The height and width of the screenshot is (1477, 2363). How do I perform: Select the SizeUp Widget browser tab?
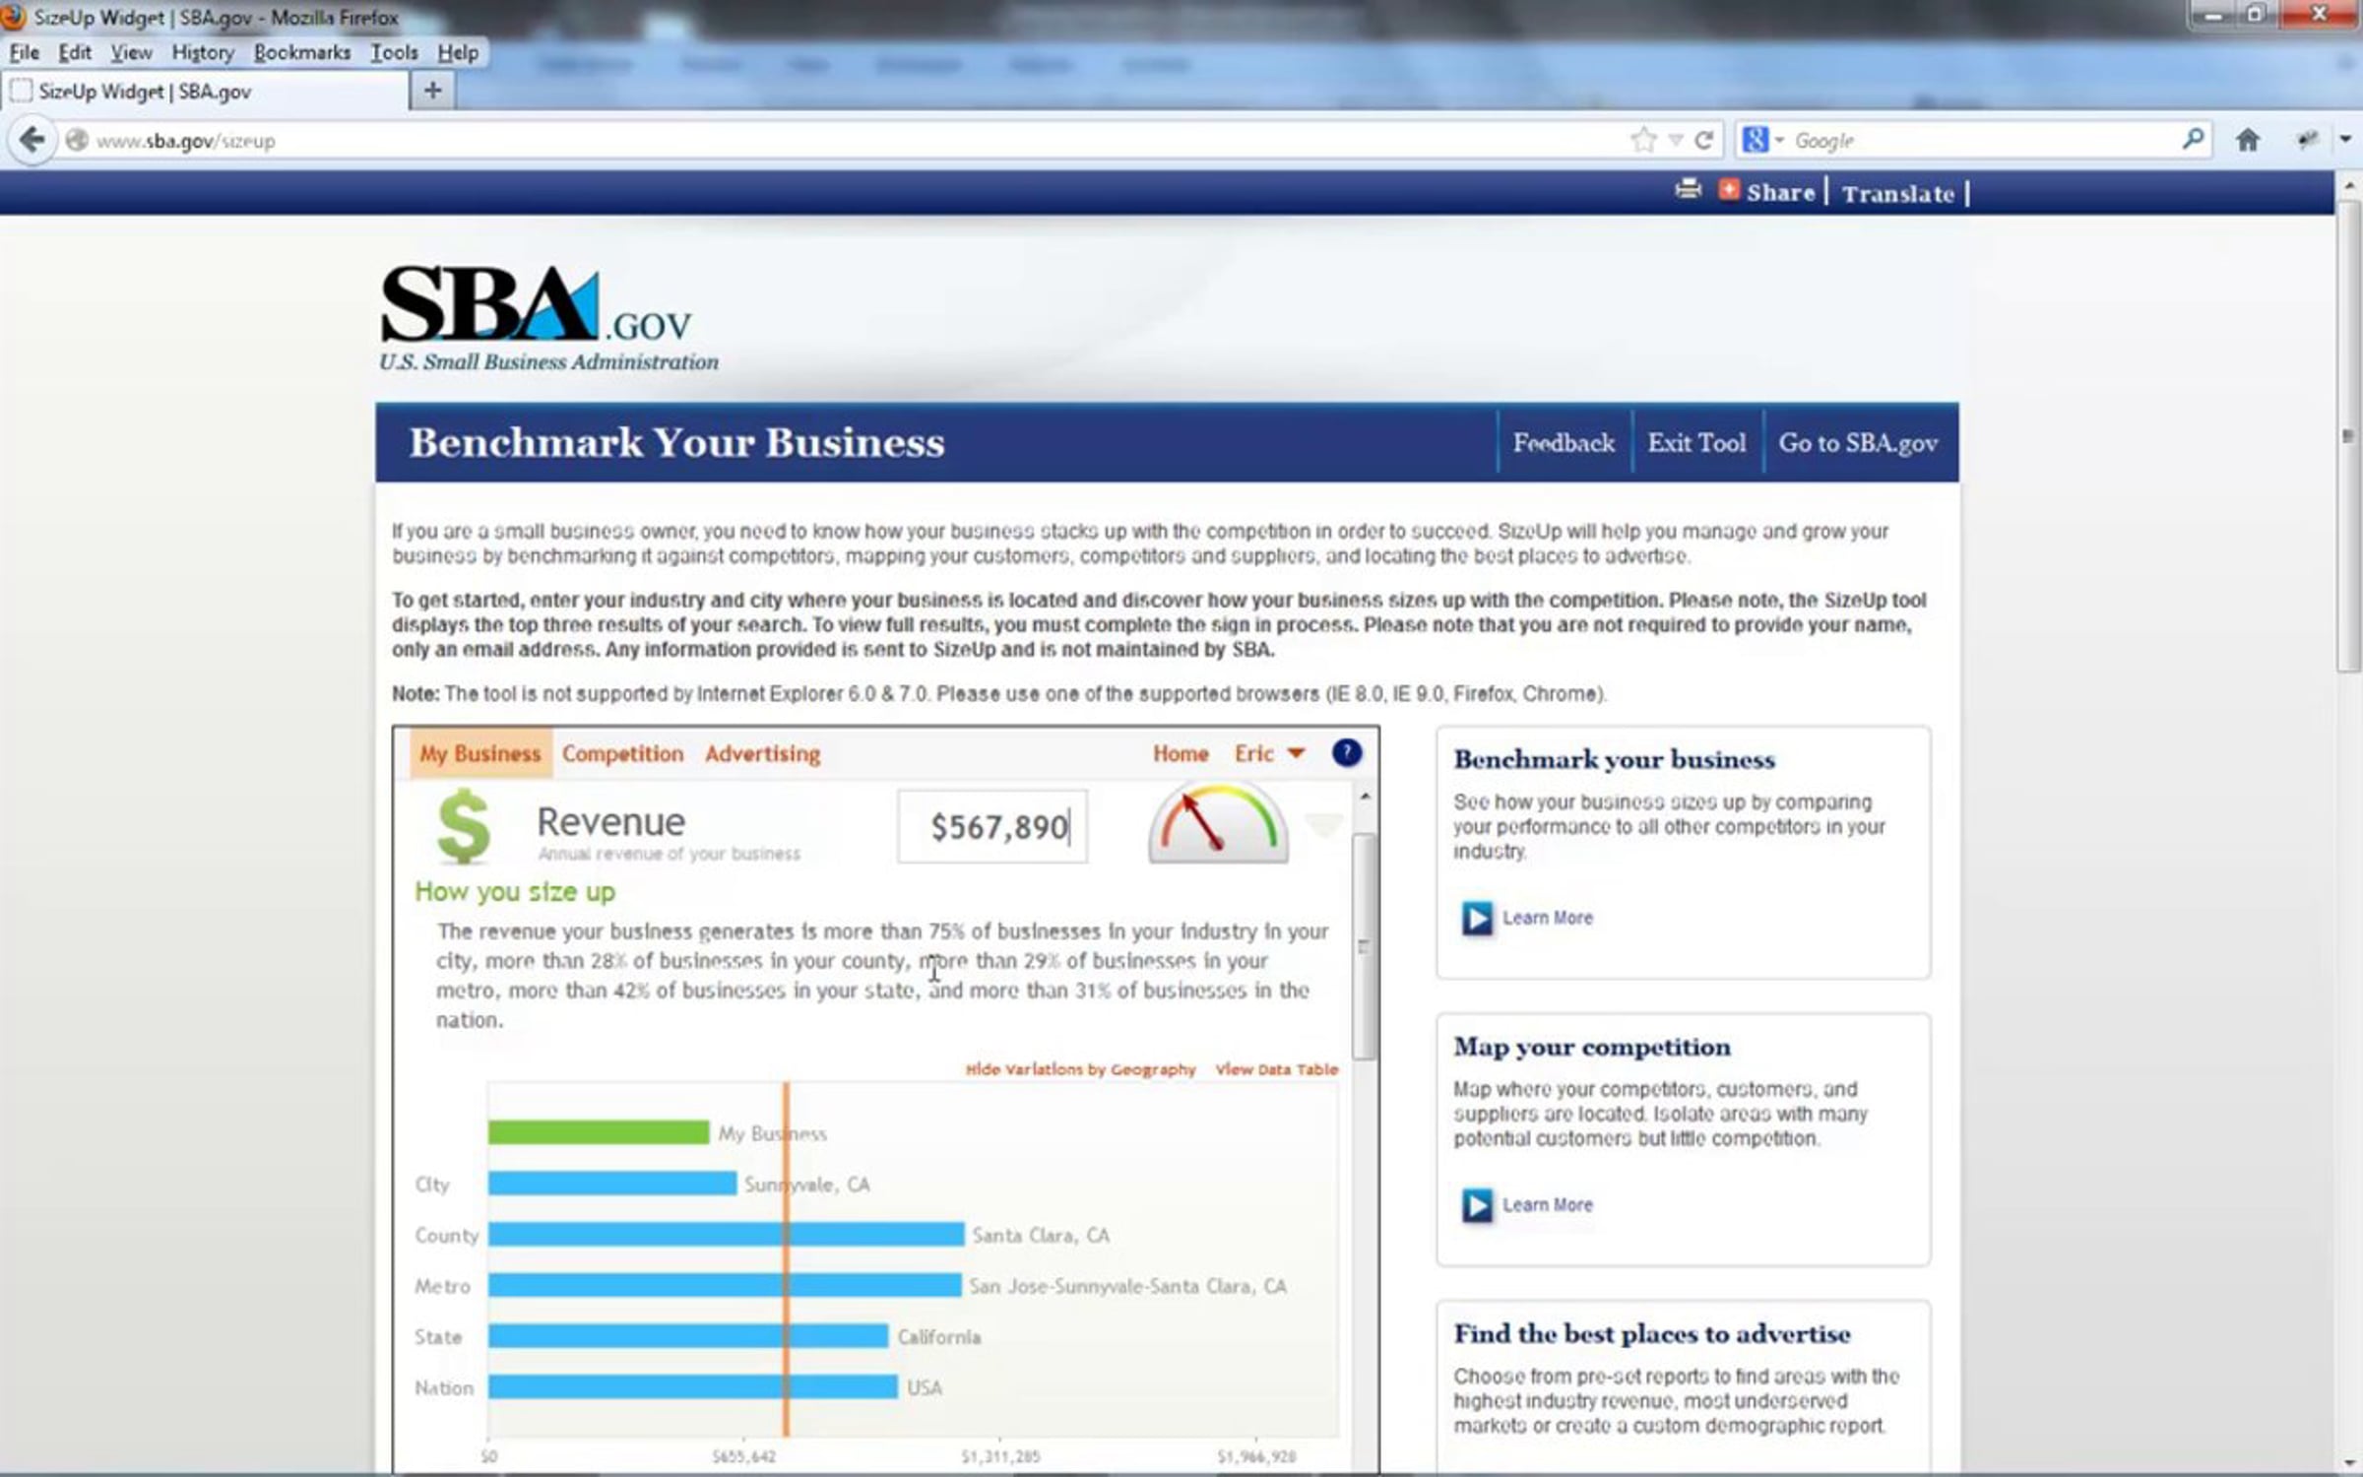(x=205, y=92)
